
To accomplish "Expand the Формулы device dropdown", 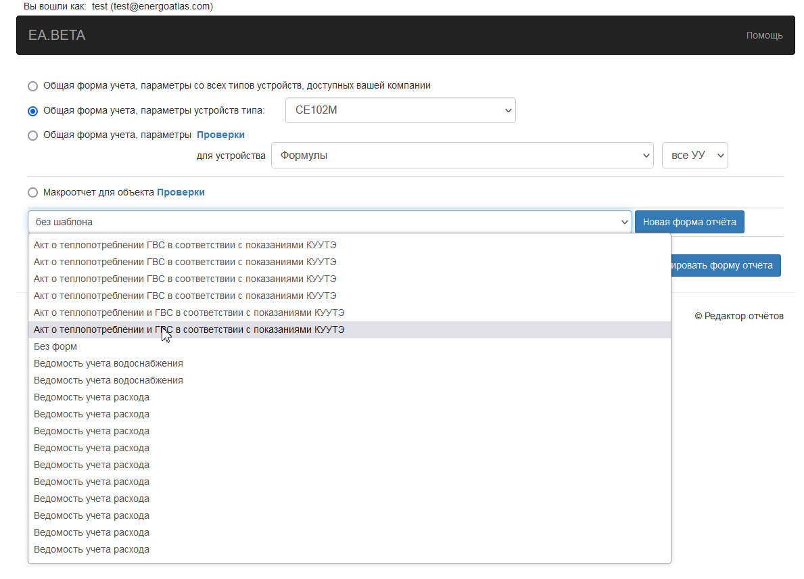I will 462,156.
